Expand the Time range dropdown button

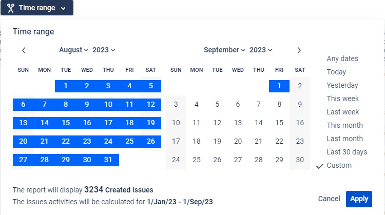point(37,8)
